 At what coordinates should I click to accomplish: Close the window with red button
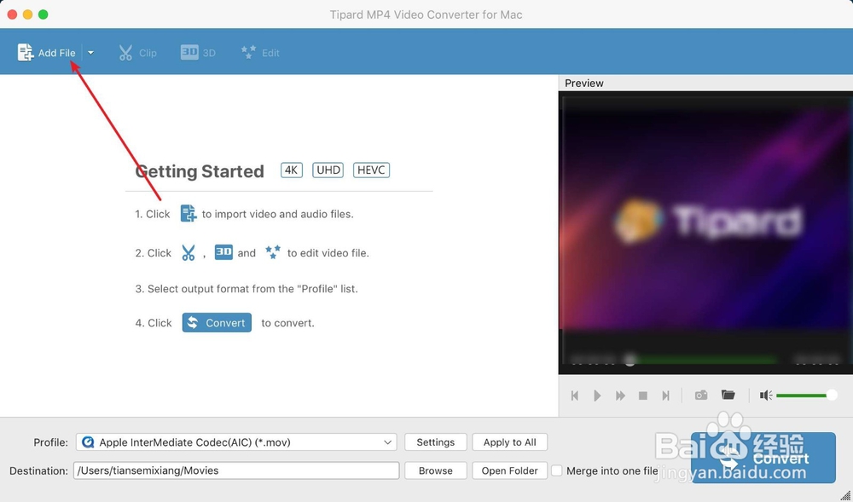(x=12, y=14)
